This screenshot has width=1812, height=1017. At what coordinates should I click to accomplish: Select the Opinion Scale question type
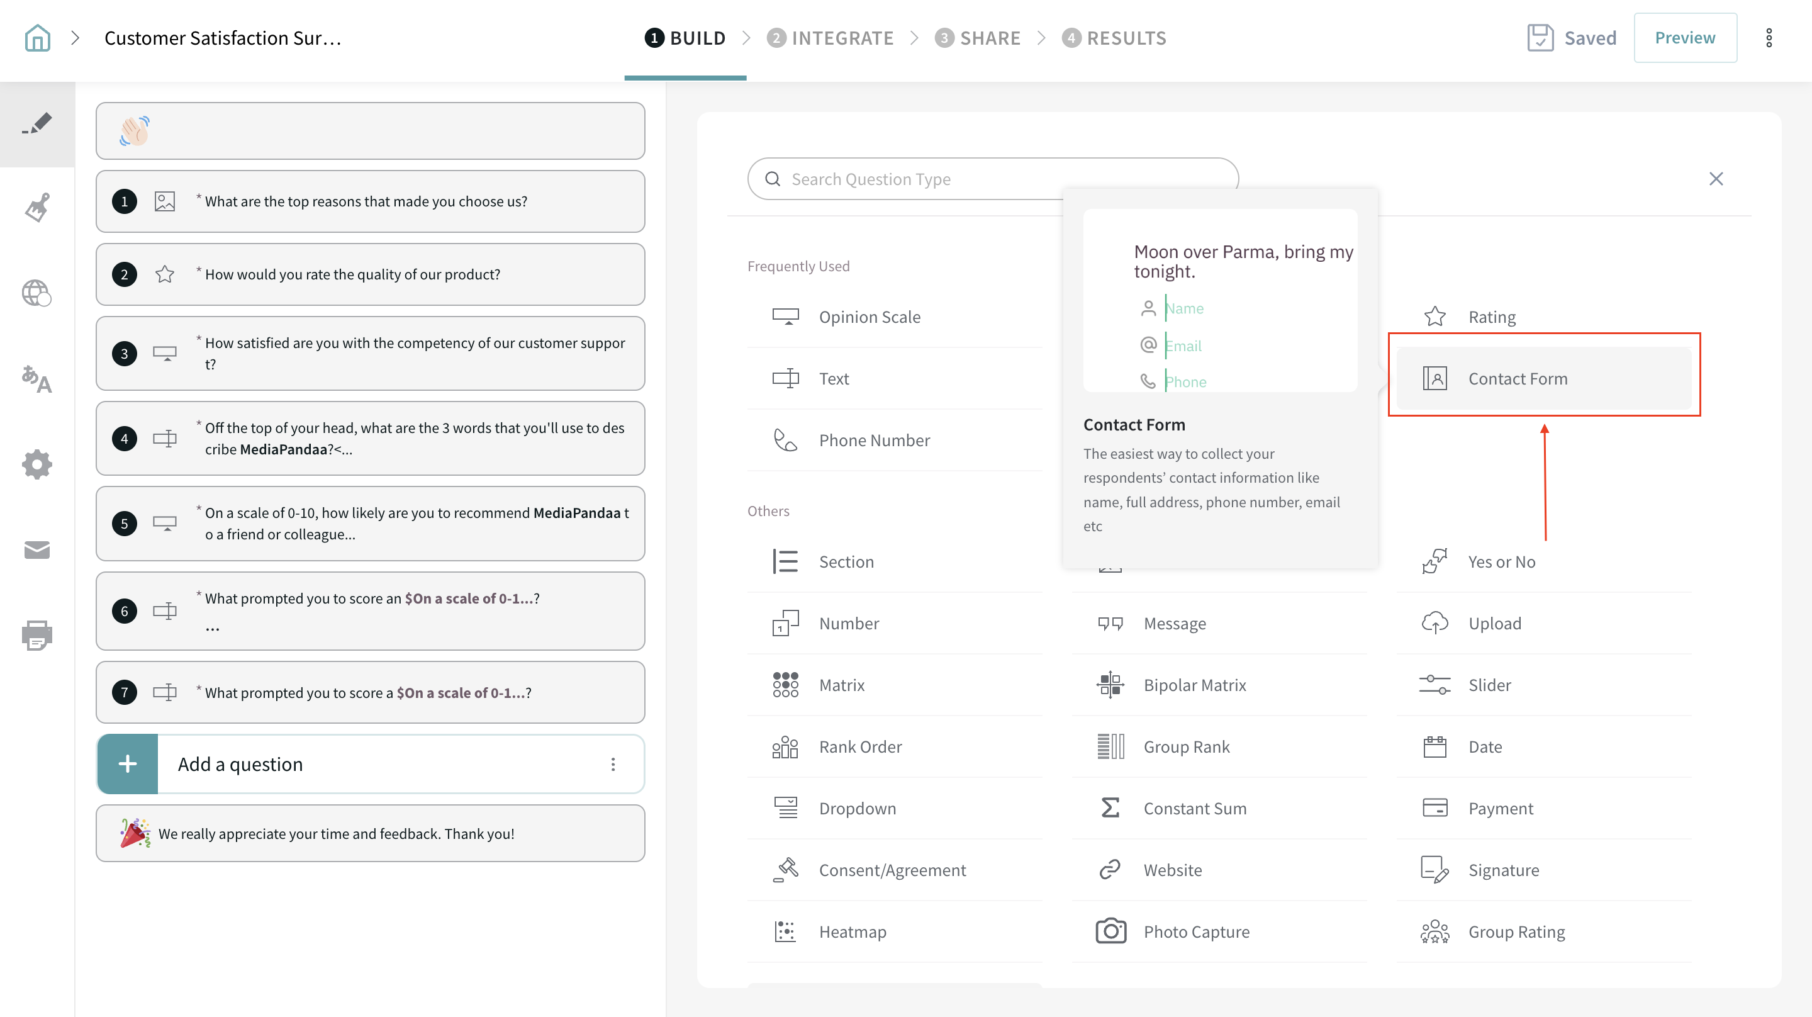coord(869,317)
